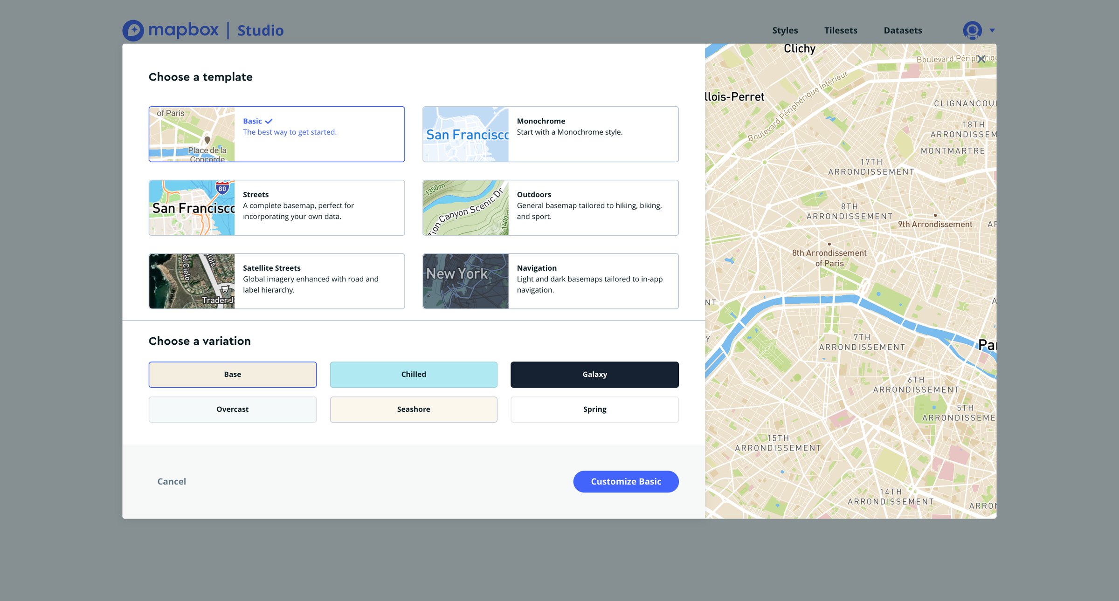Click the Customize Basic button
The image size is (1119, 601).
click(x=626, y=481)
